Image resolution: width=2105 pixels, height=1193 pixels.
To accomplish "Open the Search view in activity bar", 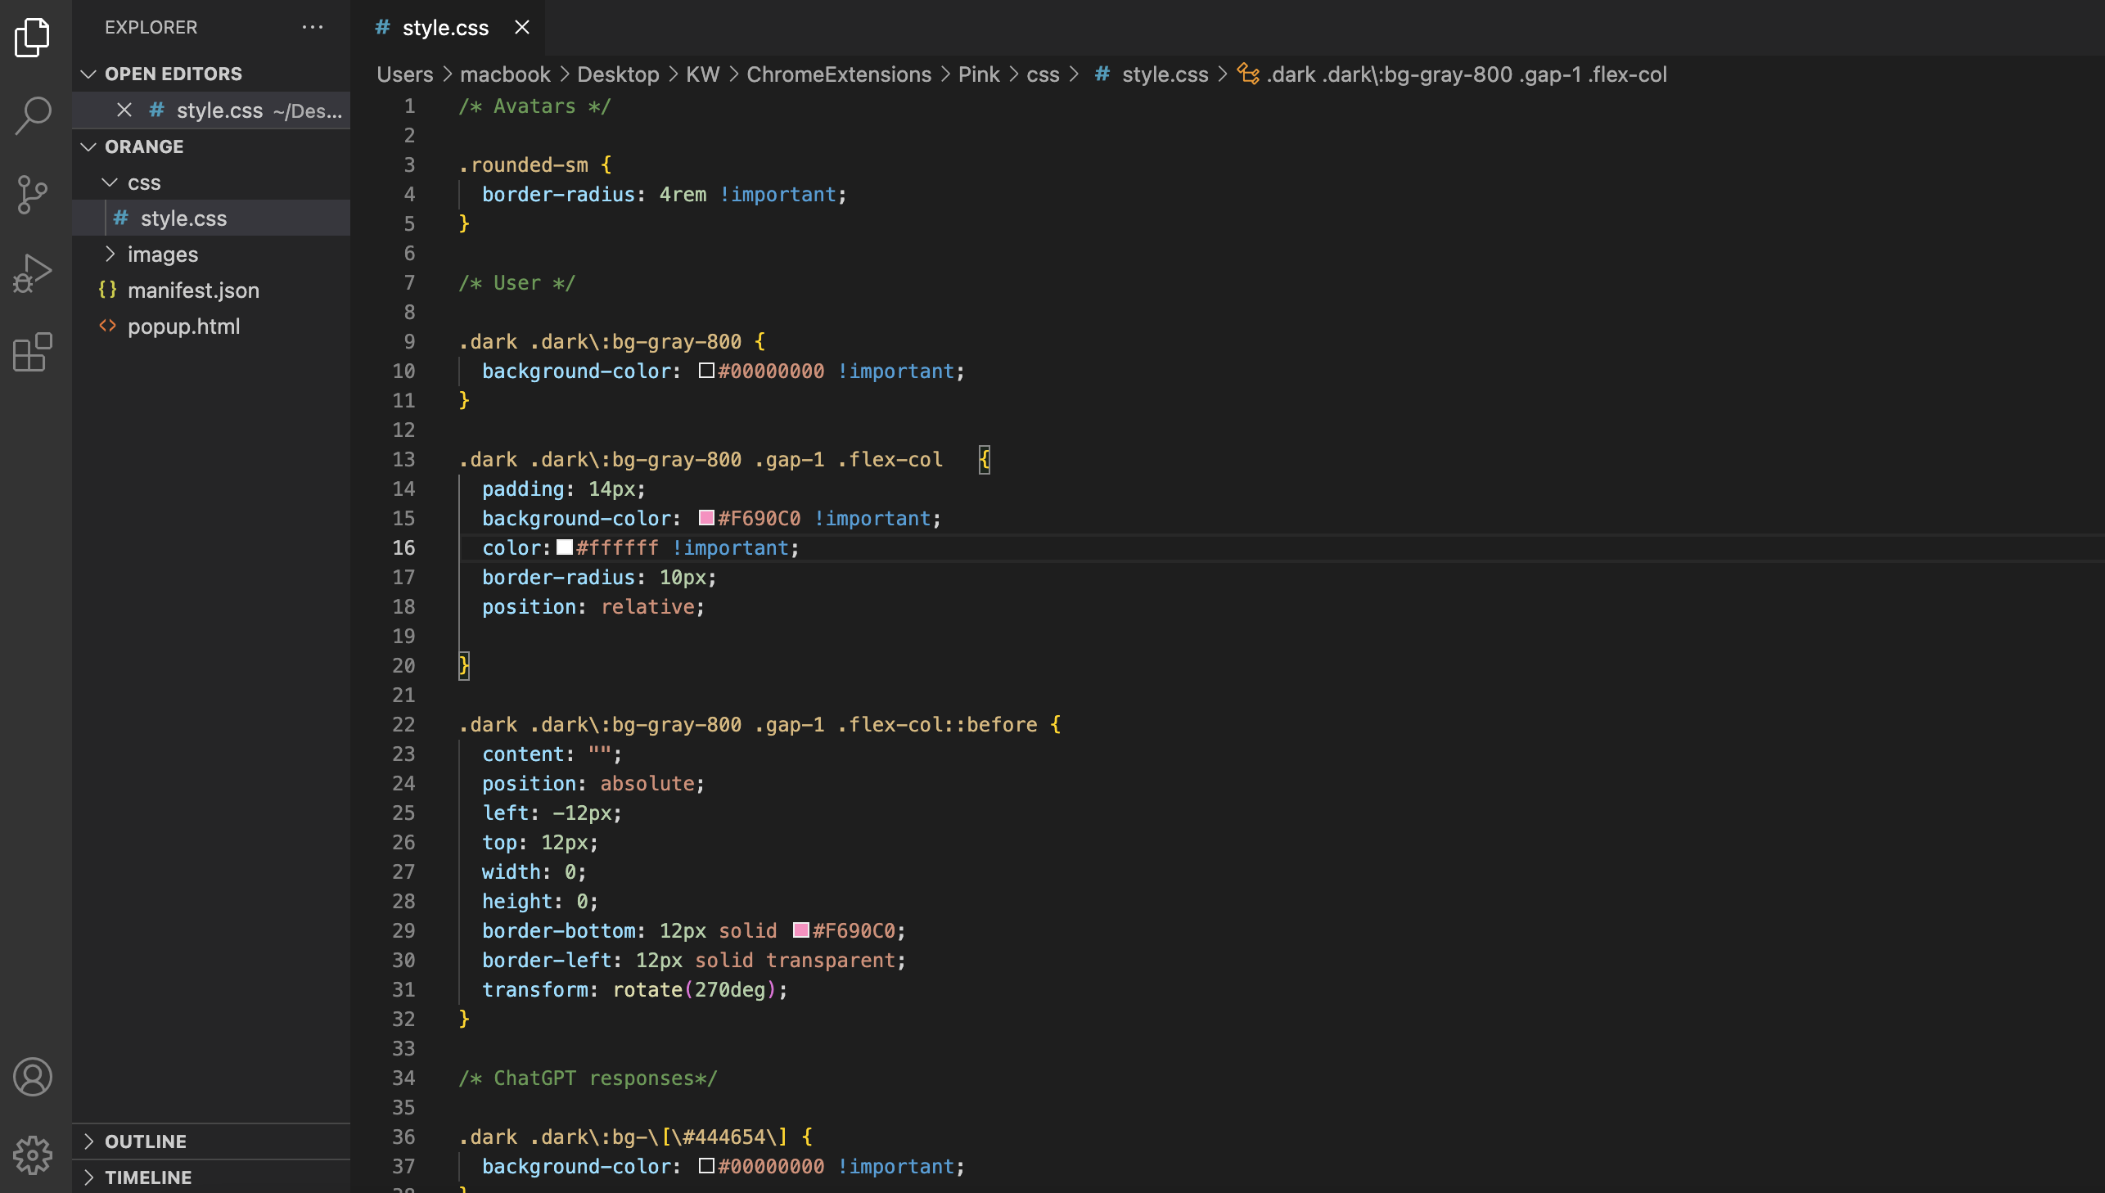I will click(33, 115).
